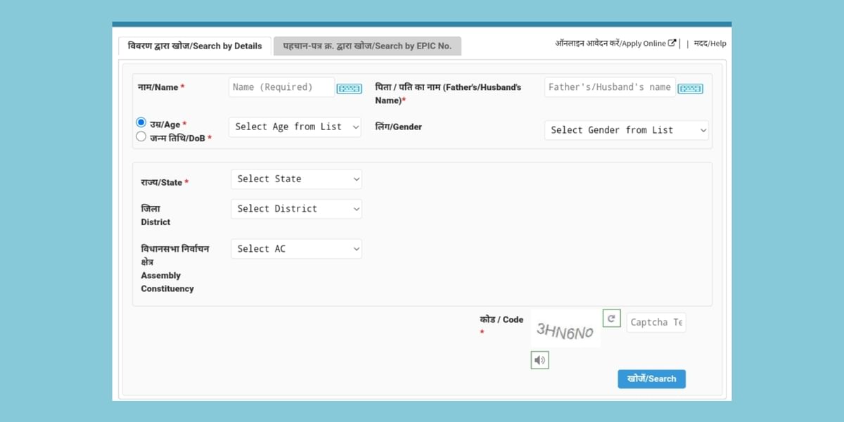Select the DoB radio button

click(x=141, y=136)
